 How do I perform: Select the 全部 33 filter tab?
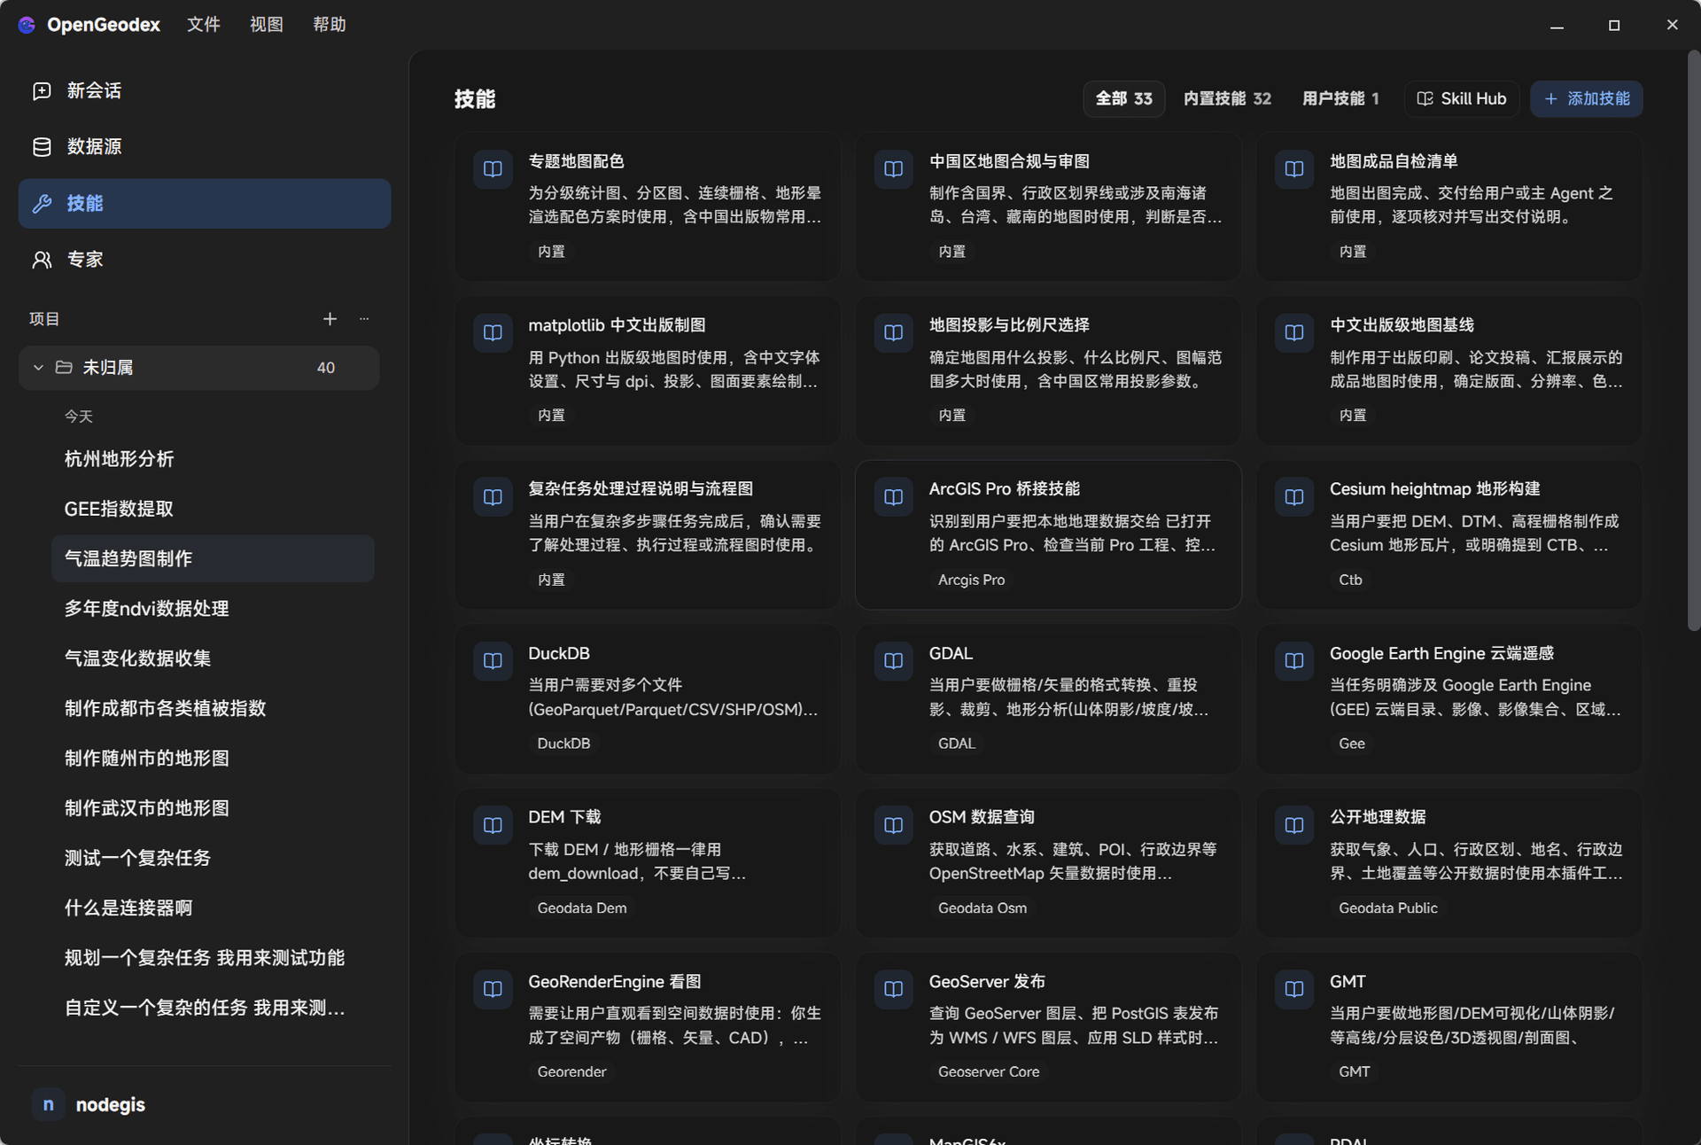pos(1124,98)
